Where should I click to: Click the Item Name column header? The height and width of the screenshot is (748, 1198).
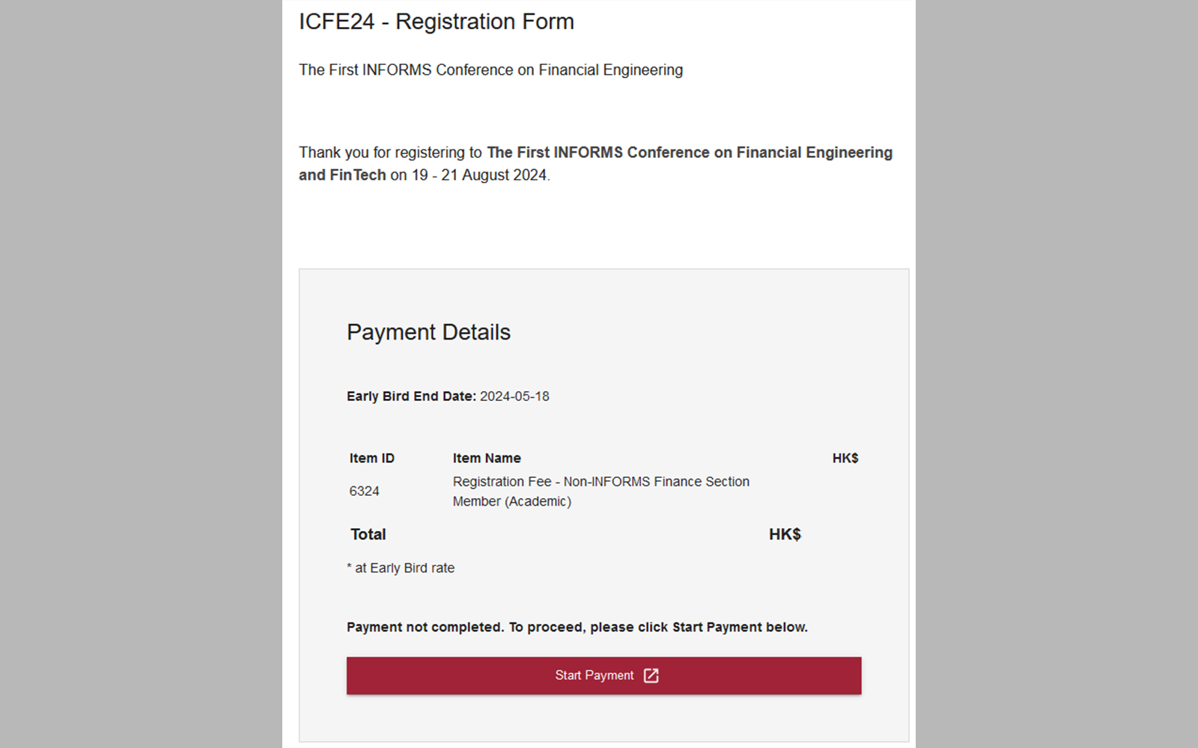487,459
